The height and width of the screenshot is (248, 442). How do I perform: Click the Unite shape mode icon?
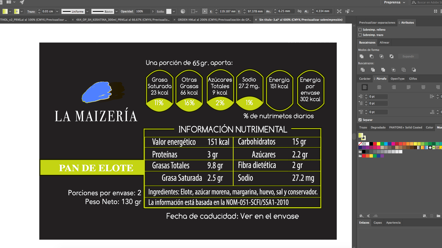tap(362, 56)
